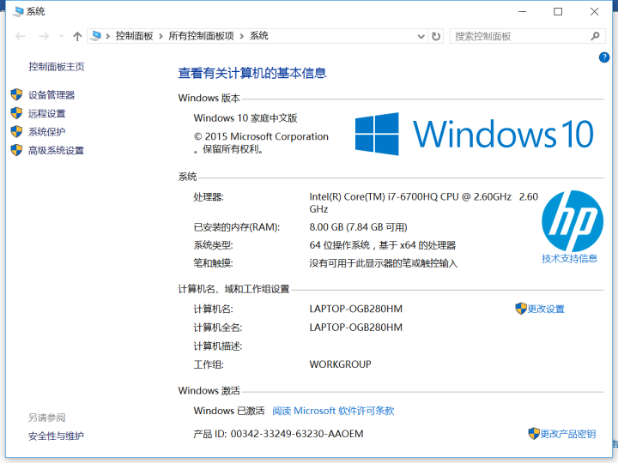Open help with the blue question mark icon

(x=604, y=57)
